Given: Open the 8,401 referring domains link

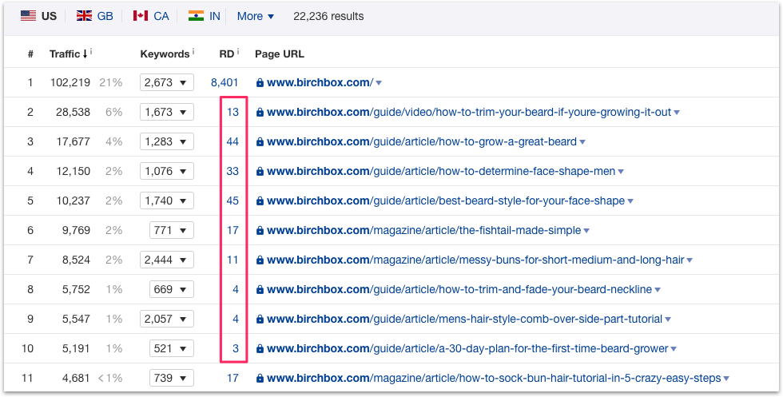Looking at the screenshot, I should (x=225, y=82).
